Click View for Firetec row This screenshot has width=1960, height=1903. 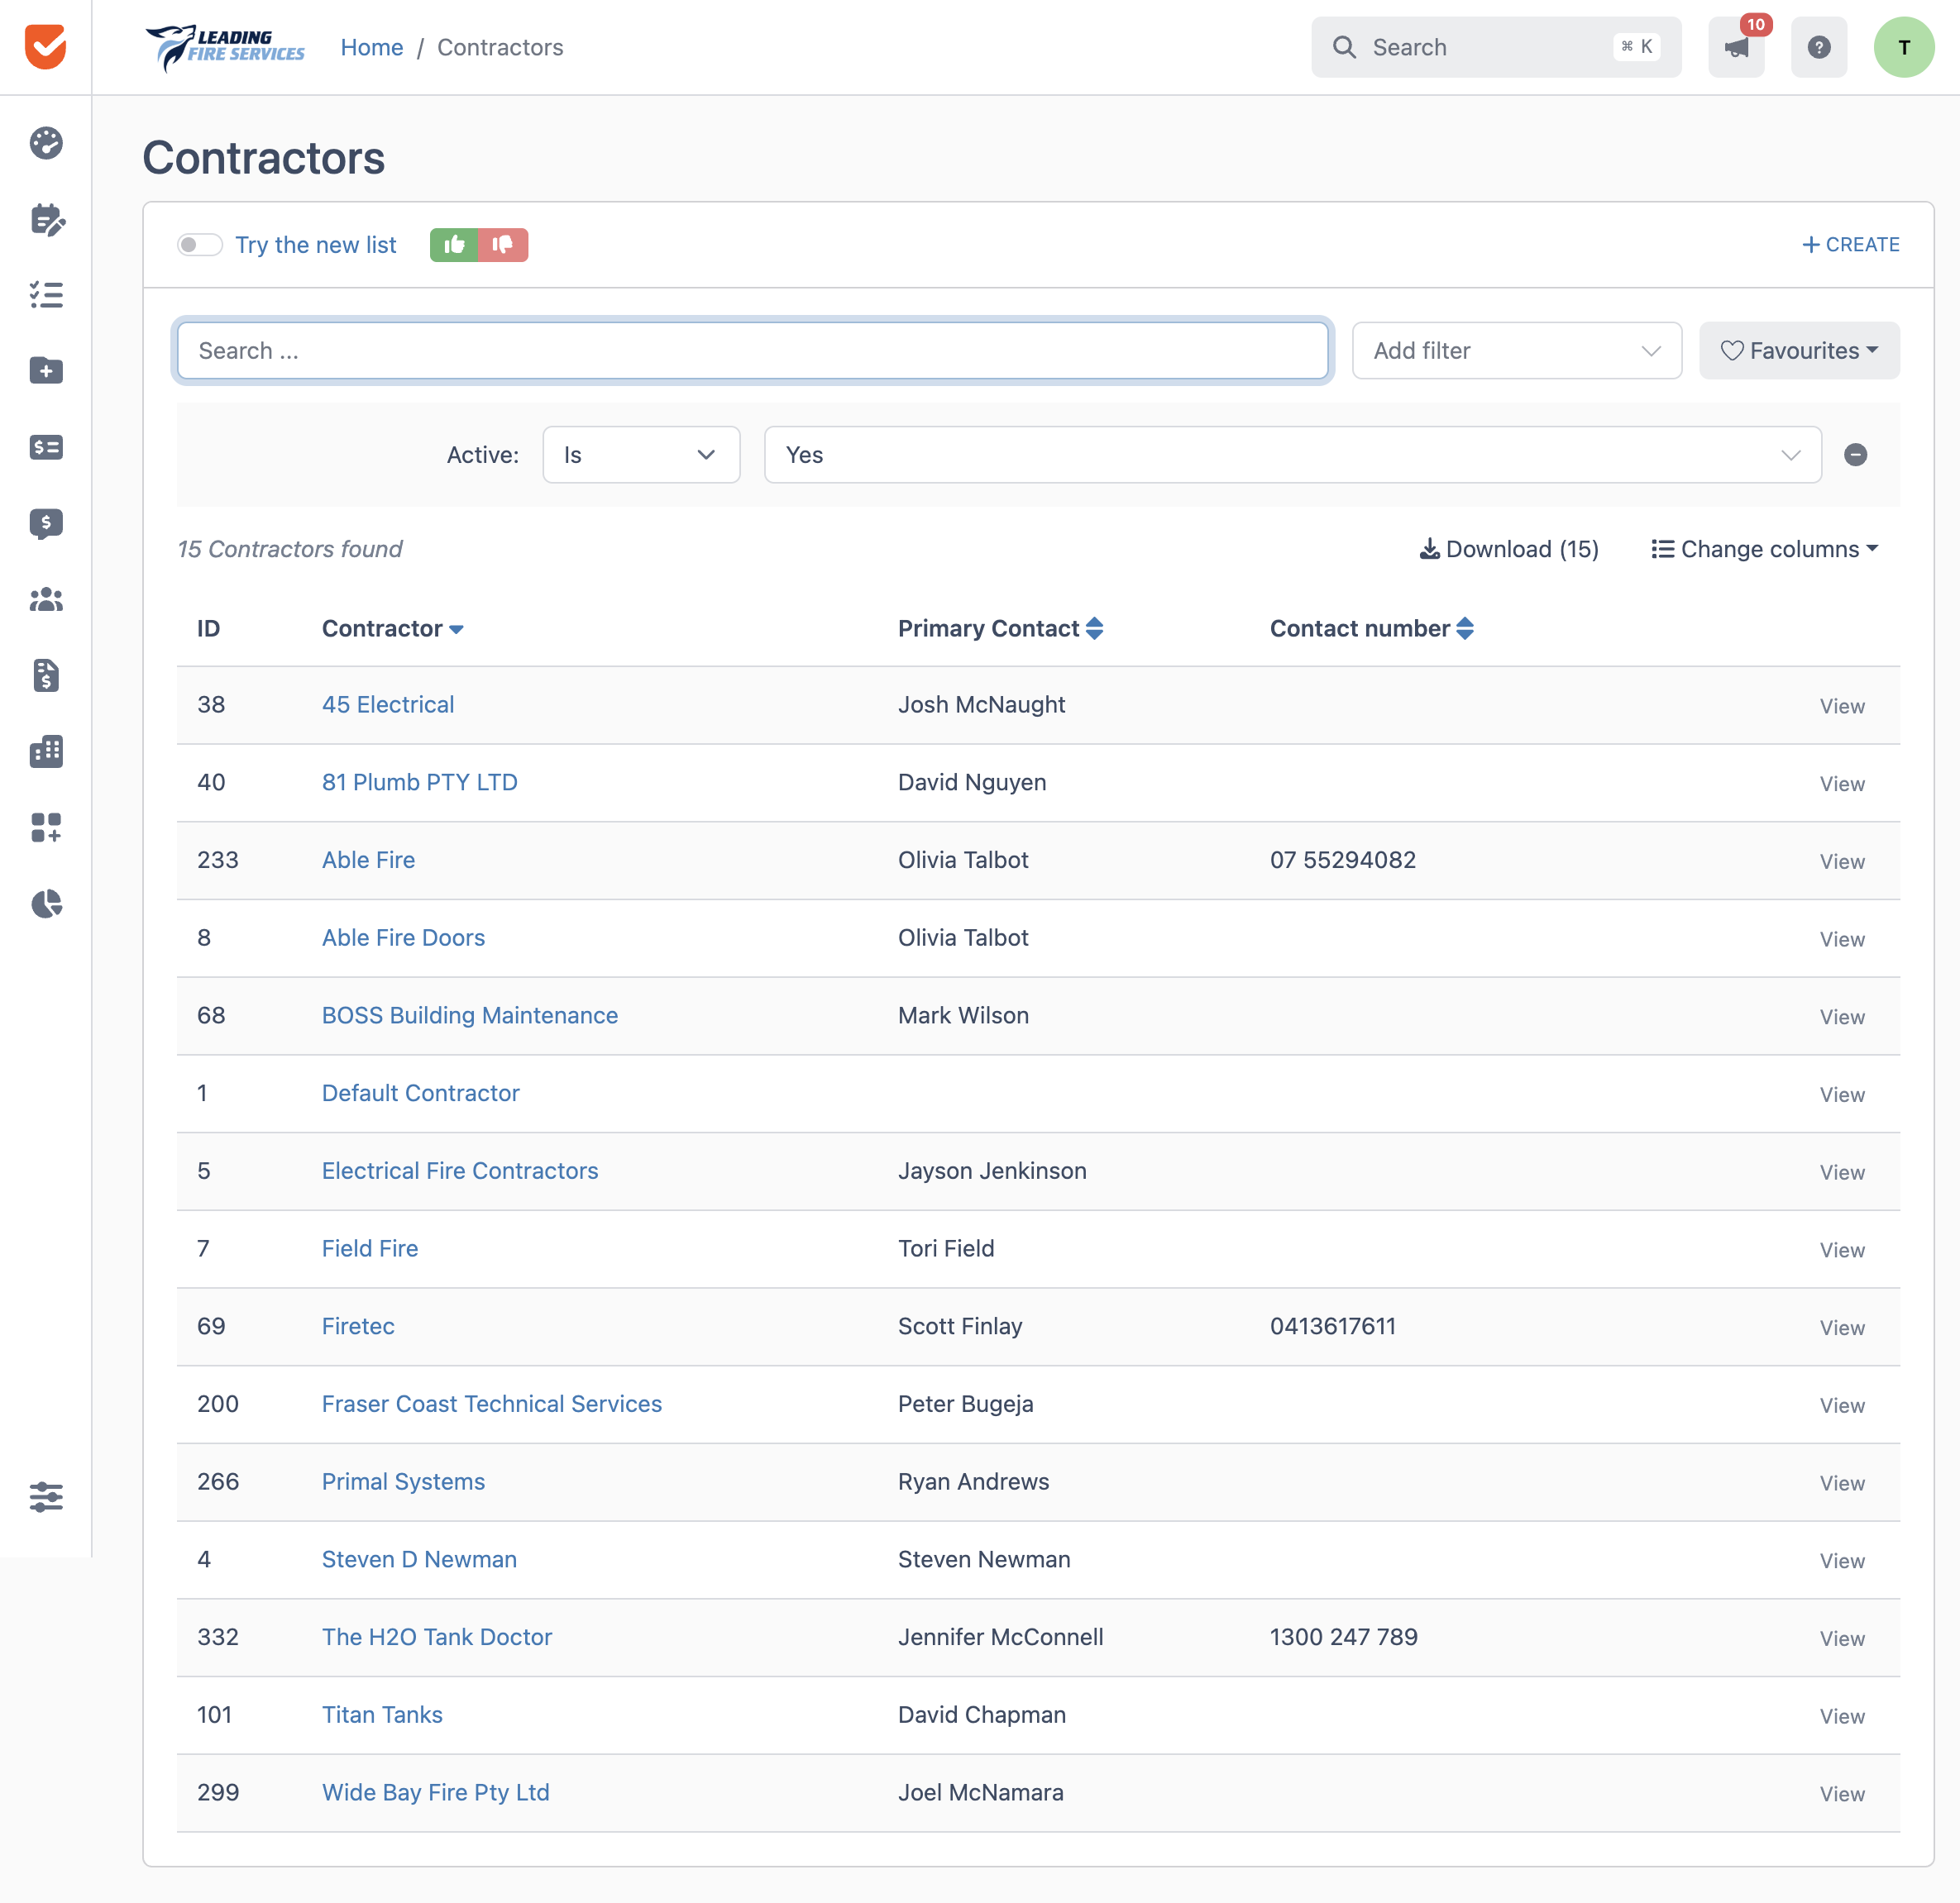tap(1842, 1328)
